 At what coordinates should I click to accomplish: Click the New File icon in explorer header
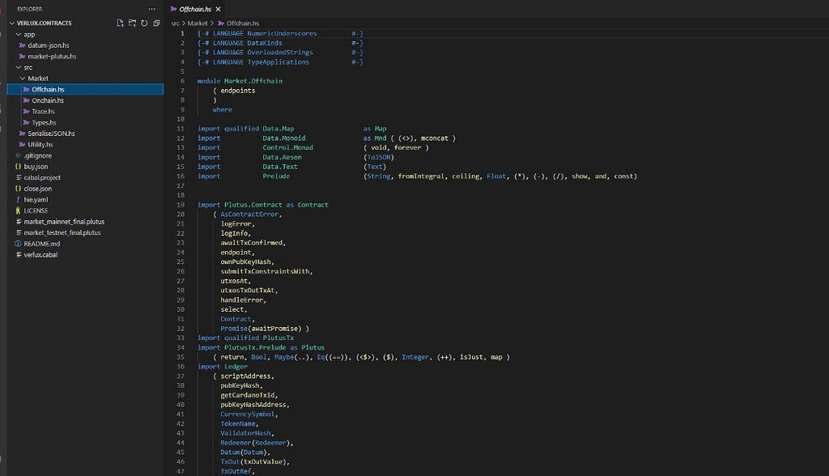click(x=120, y=23)
